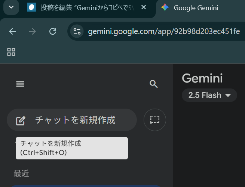Click the WordPress tab favicon

(31, 7)
